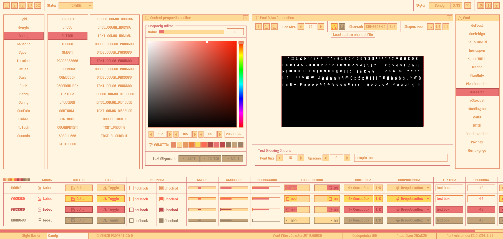Click the warning triangle icon

pos(496,6)
